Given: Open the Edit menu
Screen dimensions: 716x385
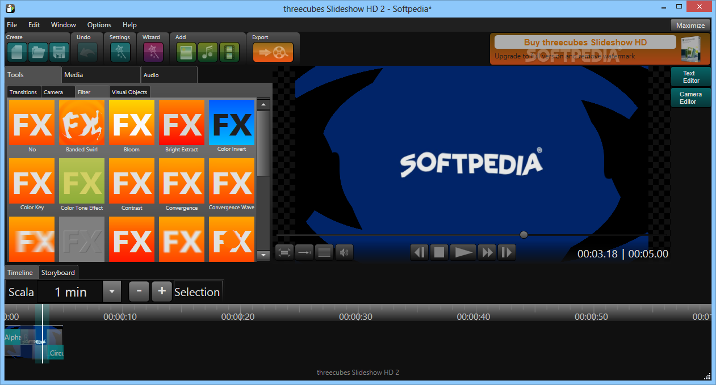Looking at the screenshot, I should coord(34,25).
